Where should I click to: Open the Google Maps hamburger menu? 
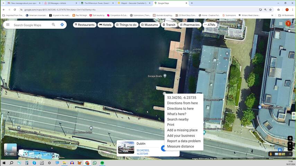coord(8,25)
